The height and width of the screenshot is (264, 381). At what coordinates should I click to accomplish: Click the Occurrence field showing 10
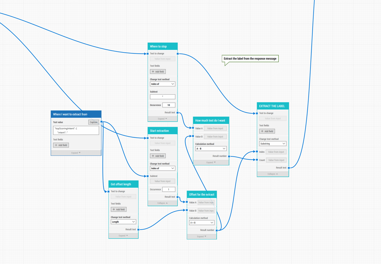coord(168,105)
